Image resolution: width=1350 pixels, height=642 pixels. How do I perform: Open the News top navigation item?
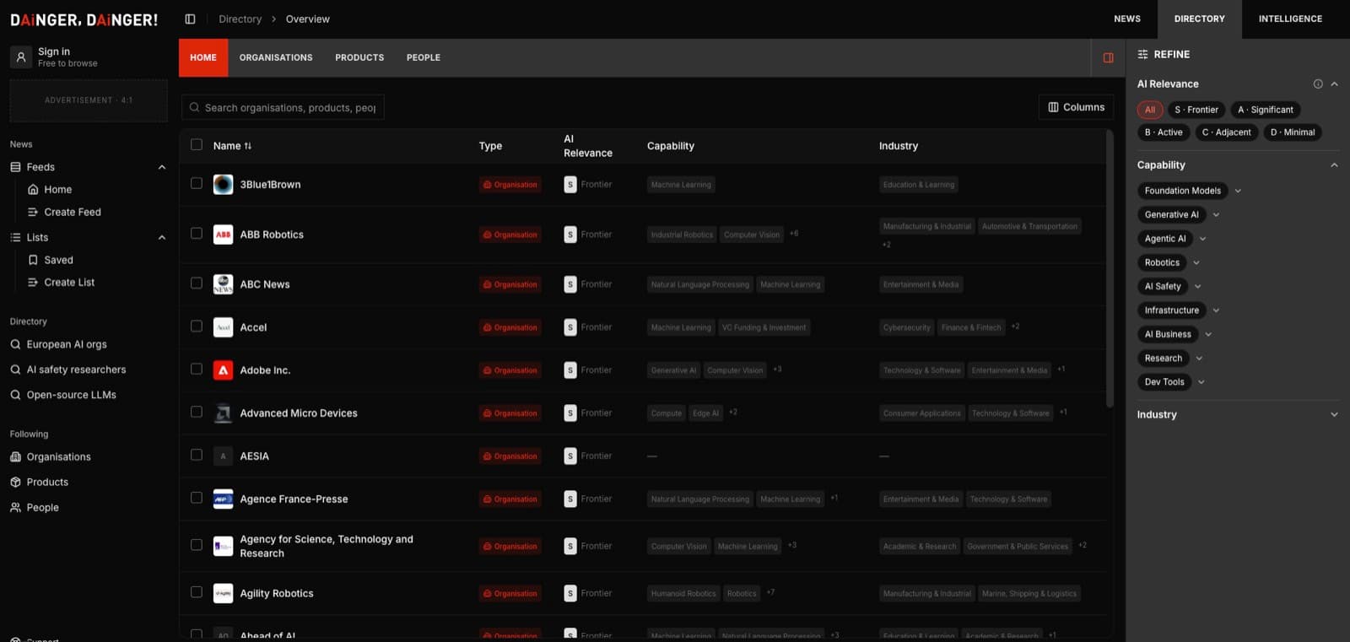click(x=1127, y=19)
